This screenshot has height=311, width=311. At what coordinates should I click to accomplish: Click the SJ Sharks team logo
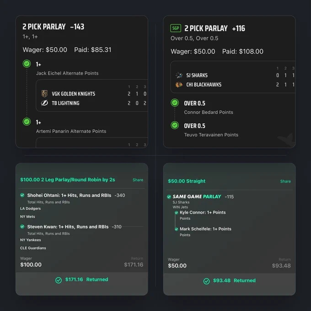179,75
